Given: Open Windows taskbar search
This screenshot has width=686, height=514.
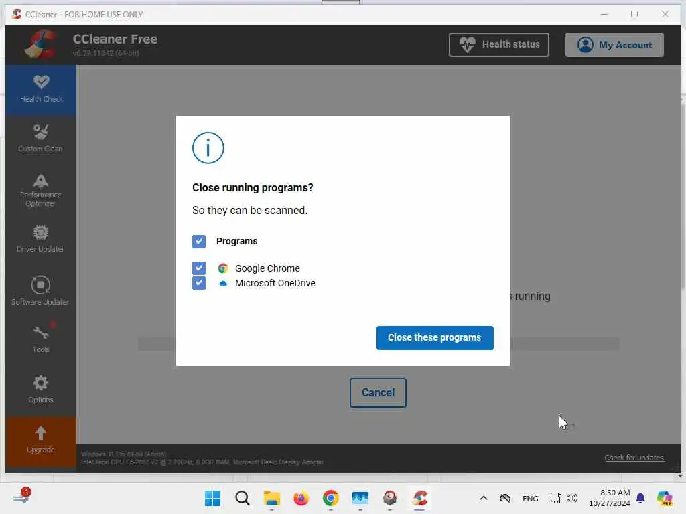Looking at the screenshot, I should (x=242, y=498).
